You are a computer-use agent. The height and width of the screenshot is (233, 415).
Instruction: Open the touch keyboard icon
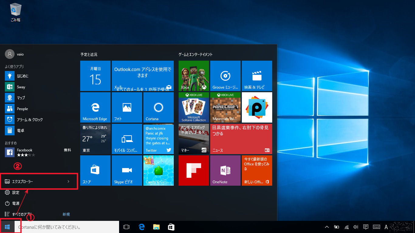coord(376,227)
